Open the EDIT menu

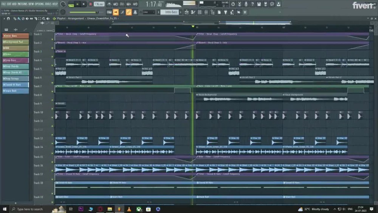pyautogui.click(x=9, y=4)
